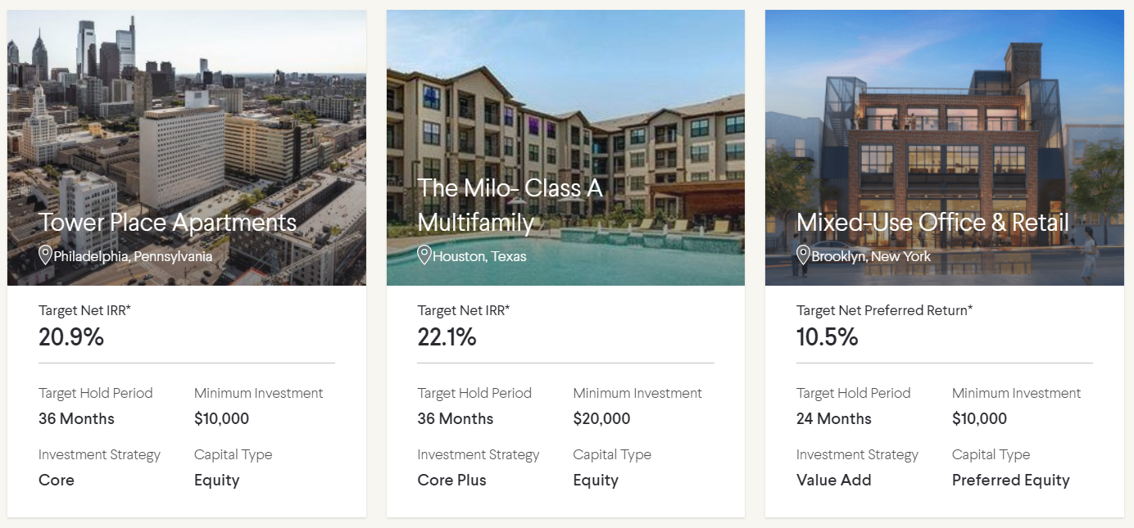Select the Philadelphia skyline property photo
The width and height of the screenshot is (1134, 528).
pos(187,147)
